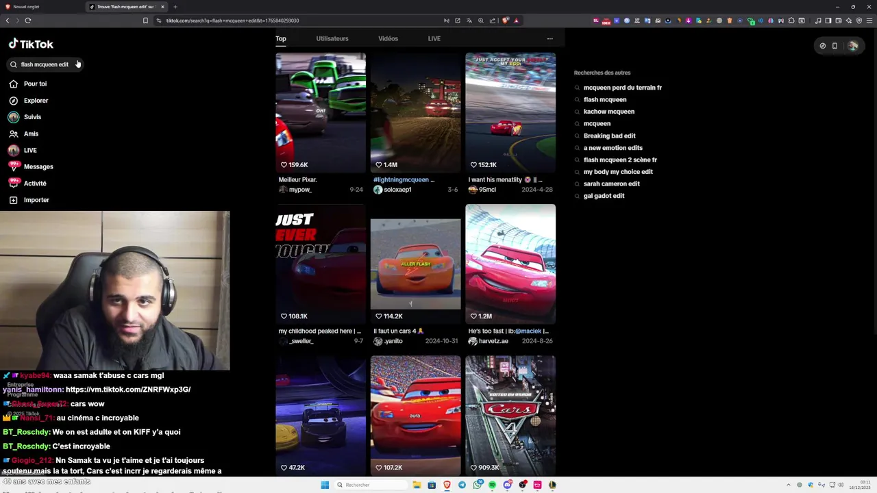Viewport: 877px width, 493px height.
Task: Open Messages icon with 99+ badge
Action: [13, 166]
